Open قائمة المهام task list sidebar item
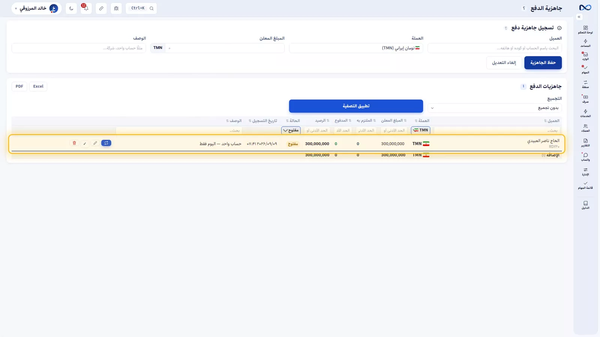Image resolution: width=600 pixels, height=337 pixels. pos(585,185)
